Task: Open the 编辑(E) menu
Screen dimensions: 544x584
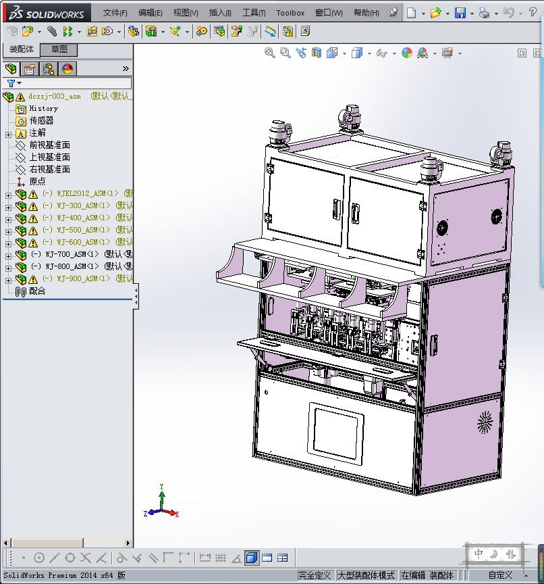Action: coord(151,13)
